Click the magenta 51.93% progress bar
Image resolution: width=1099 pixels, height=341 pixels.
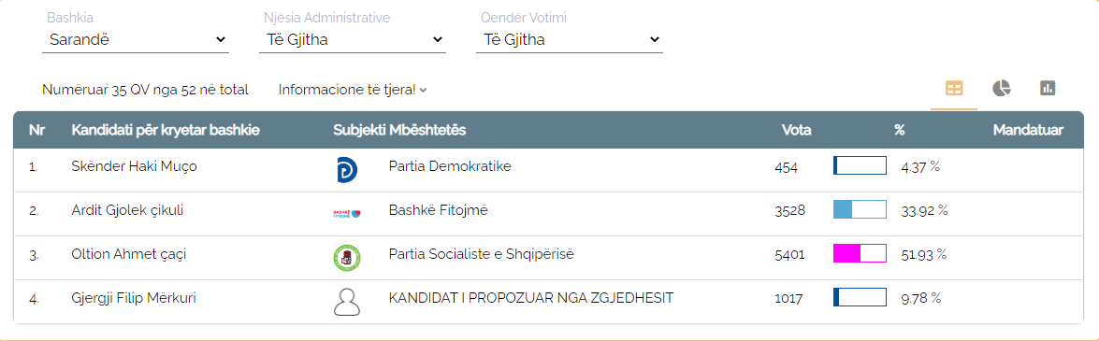coord(860,253)
